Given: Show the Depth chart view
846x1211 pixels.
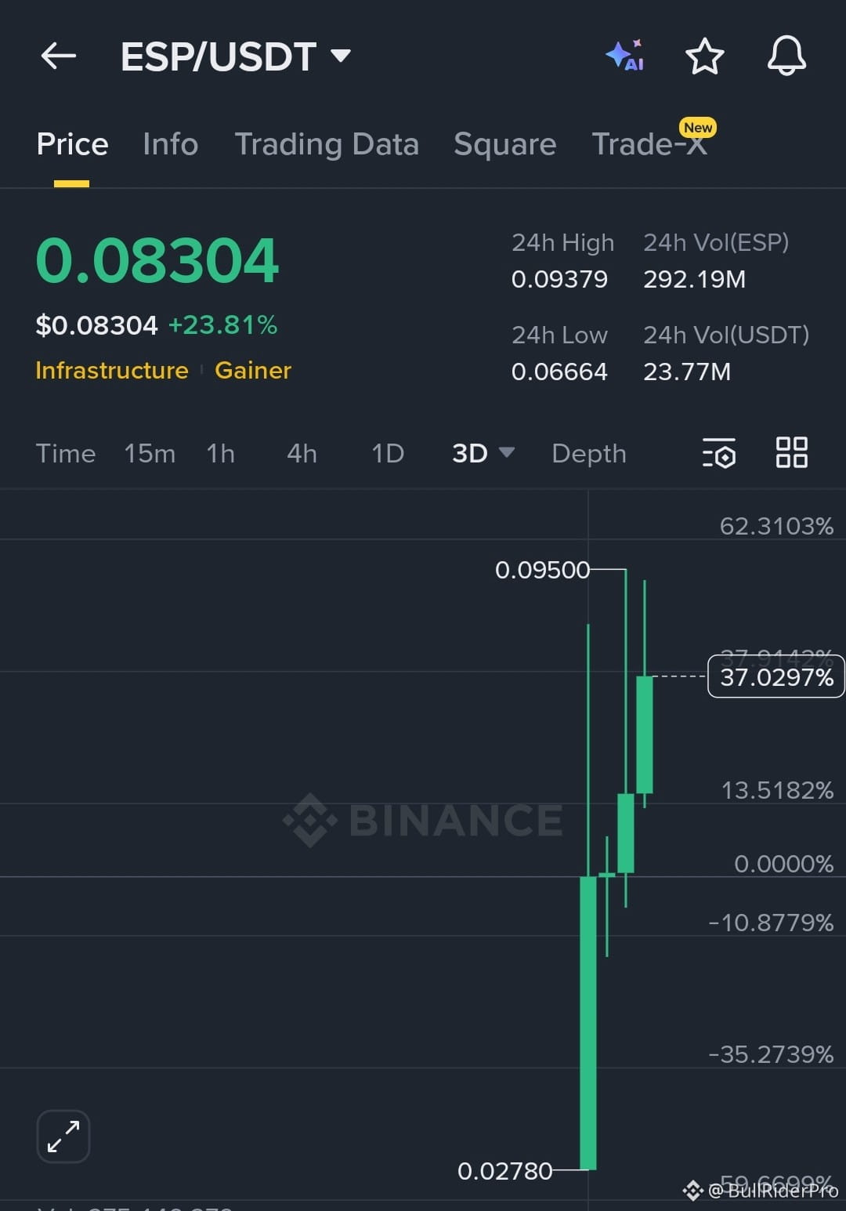Looking at the screenshot, I should point(589,453).
